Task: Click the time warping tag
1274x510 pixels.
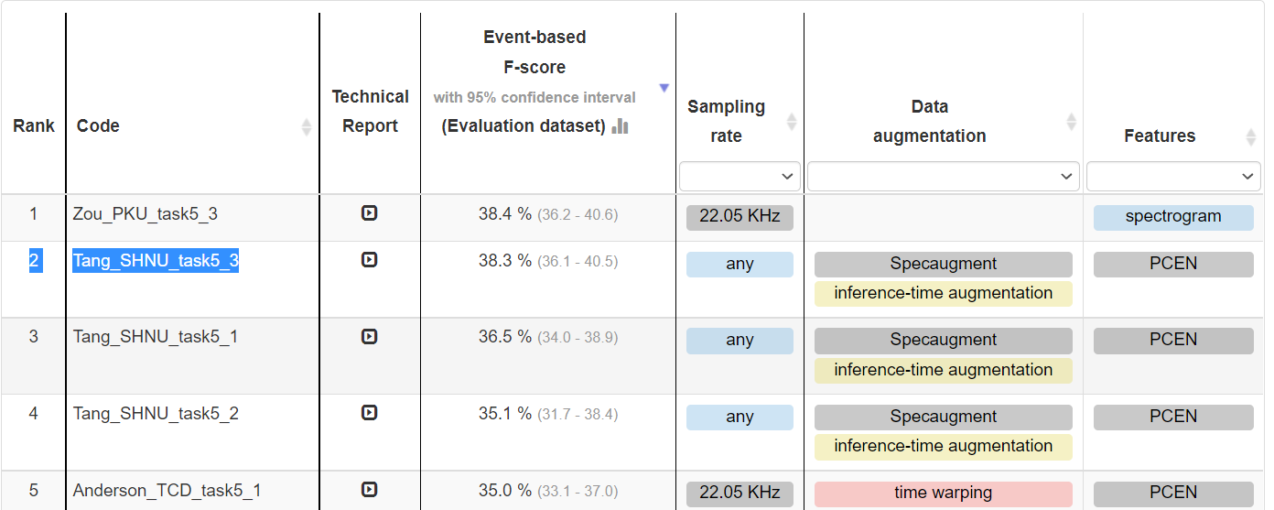Action: click(x=944, y=494)
